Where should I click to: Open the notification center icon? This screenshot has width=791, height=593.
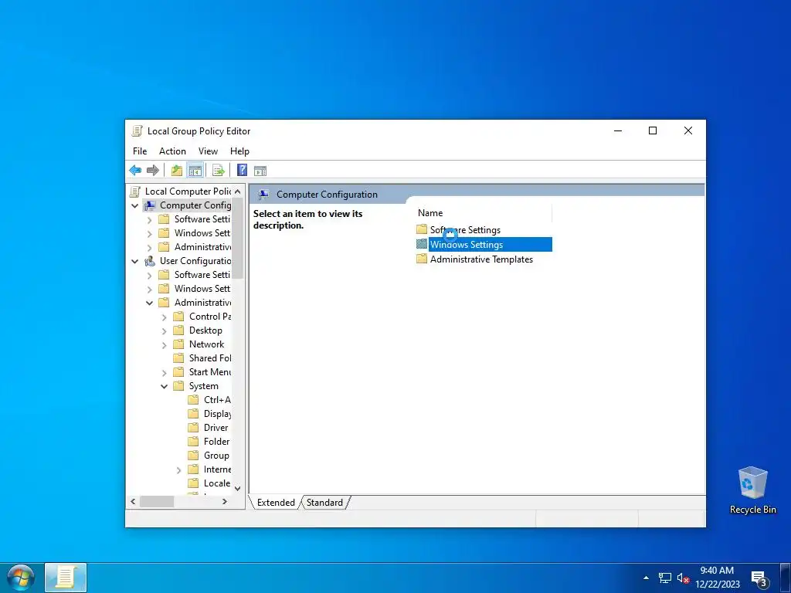tap(759, 578)
